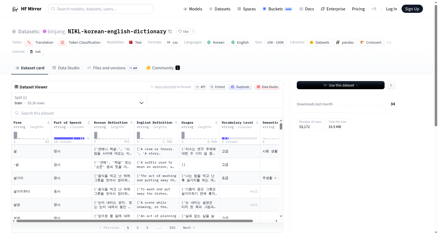
Task: Select the '초급' Vocabulary Level cell
Action: [x=240, y=178]
